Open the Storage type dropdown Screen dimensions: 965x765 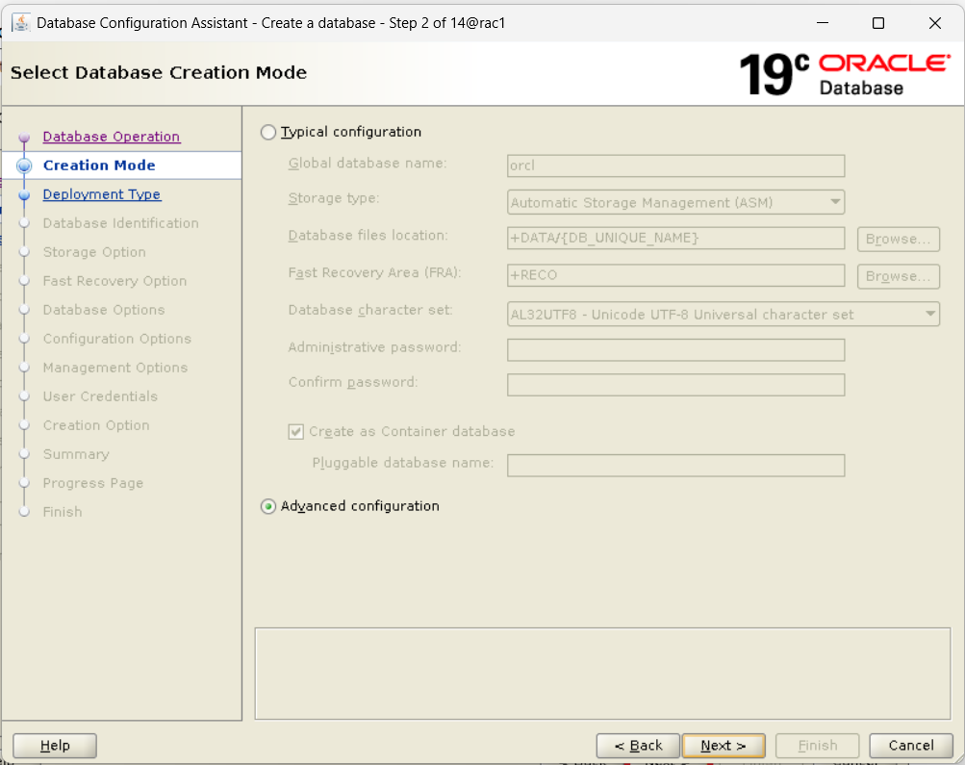point(675,202)
